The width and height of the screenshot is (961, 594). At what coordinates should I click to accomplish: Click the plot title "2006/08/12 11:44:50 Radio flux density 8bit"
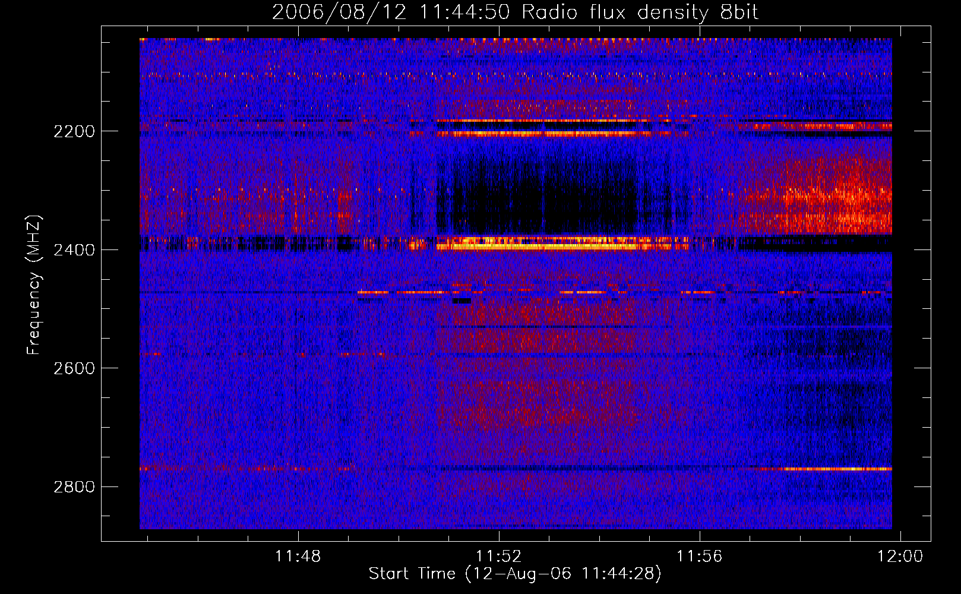point(515,12)
